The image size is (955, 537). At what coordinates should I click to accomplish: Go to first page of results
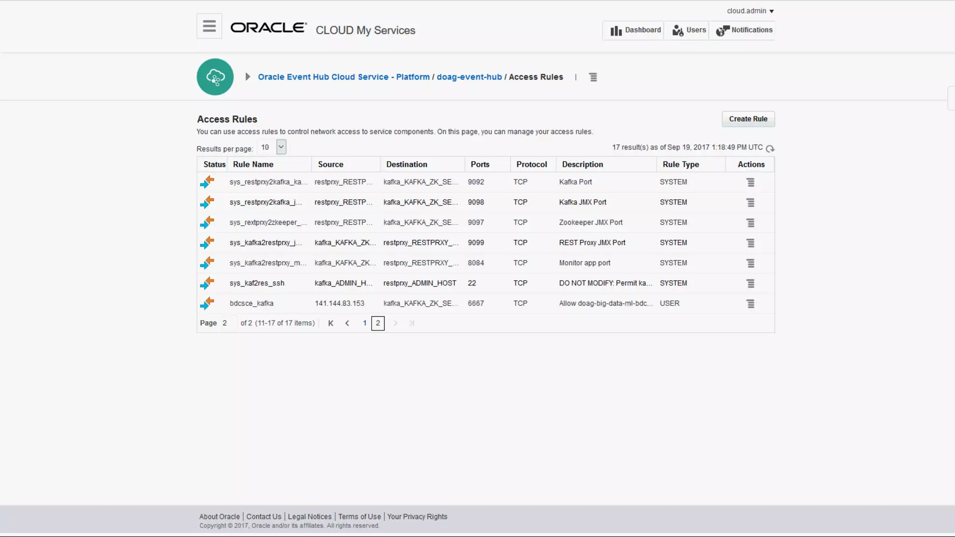tap(331, 323)
